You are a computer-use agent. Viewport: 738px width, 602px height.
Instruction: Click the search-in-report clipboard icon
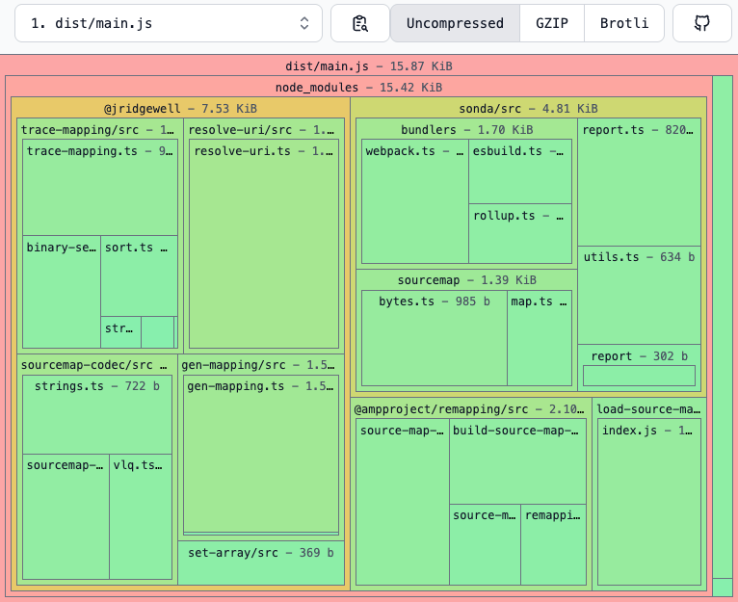click(x=360, y=23)
